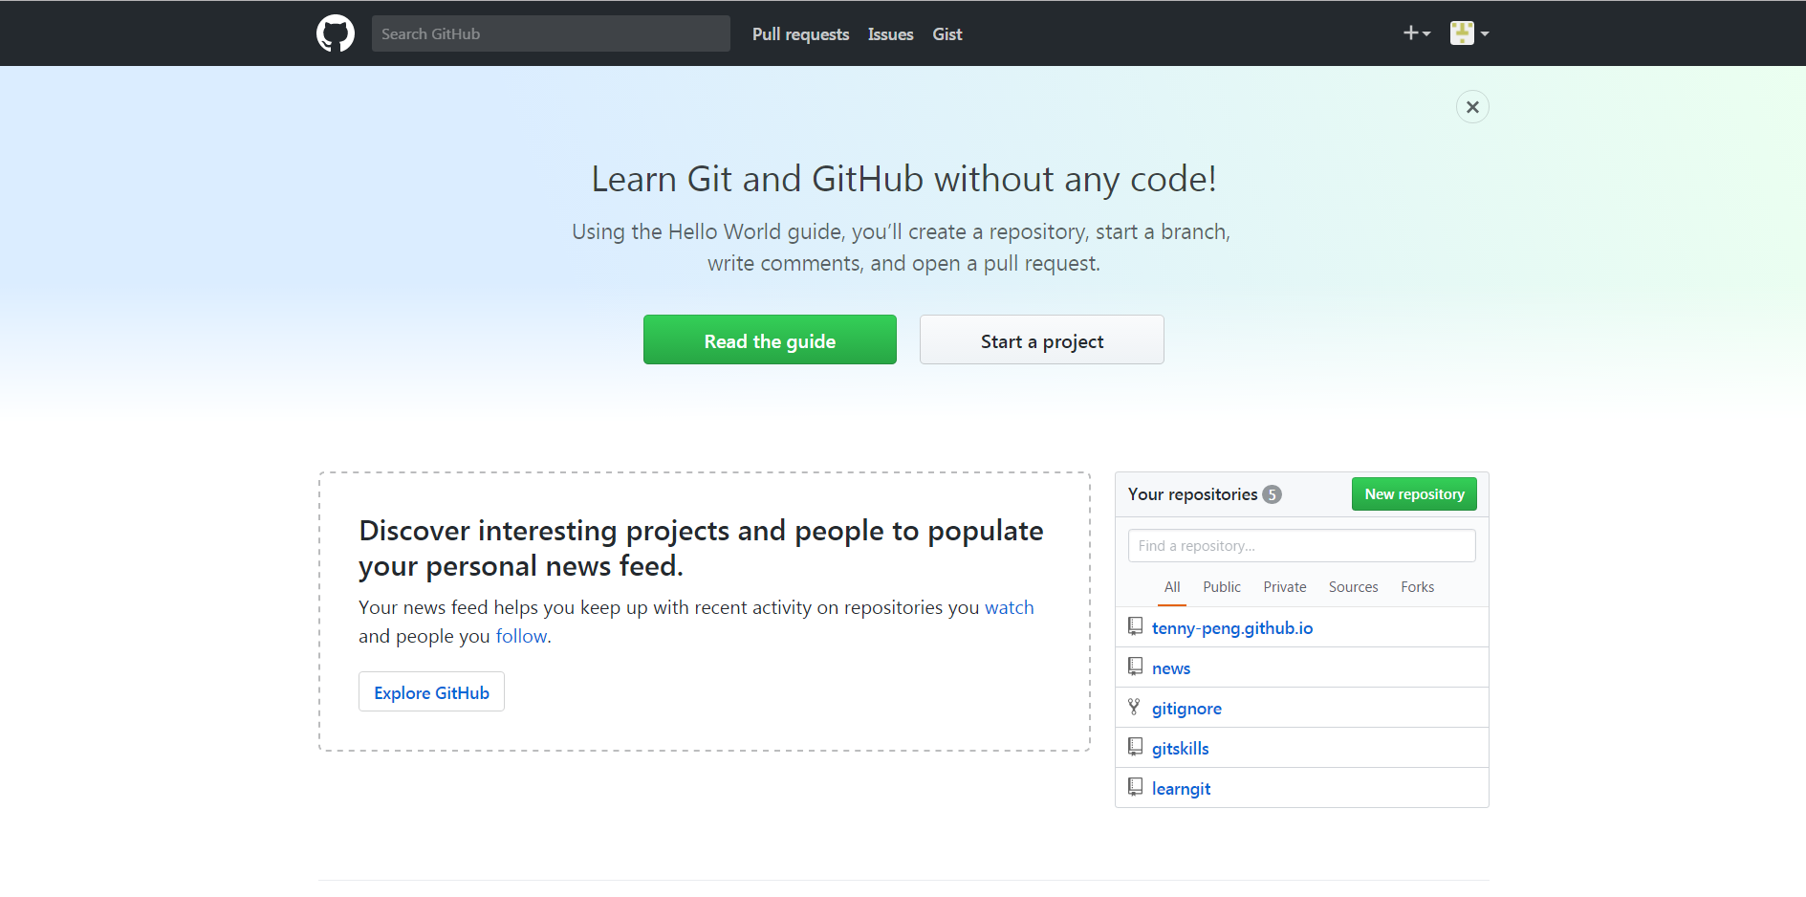
Task: Click the repo icon beside learngit
Action: pos(1135,787)
